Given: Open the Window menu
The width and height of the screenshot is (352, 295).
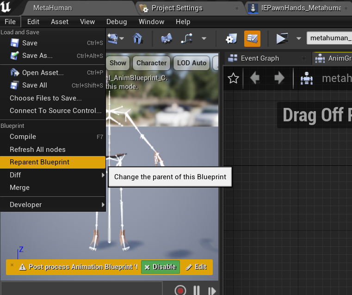Looking at the screenshot, I should [x=151, y=22].
